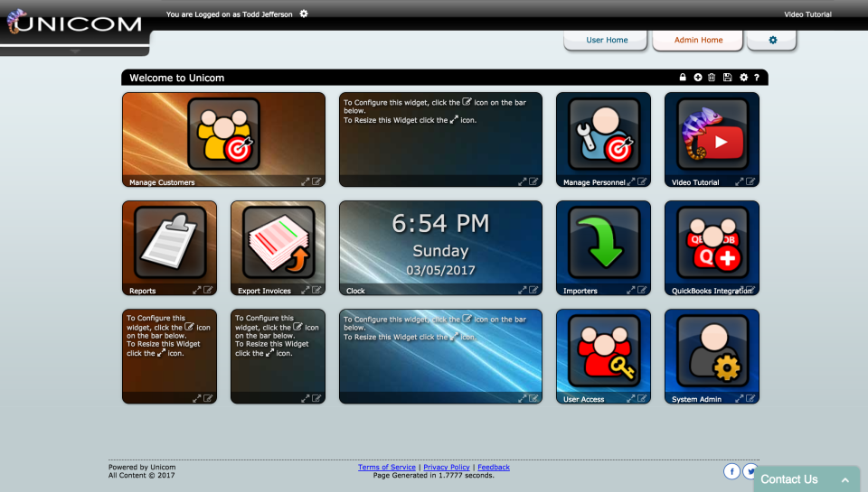Open the Terms of Service link
868x492 pixels.
tap(386, 467)
